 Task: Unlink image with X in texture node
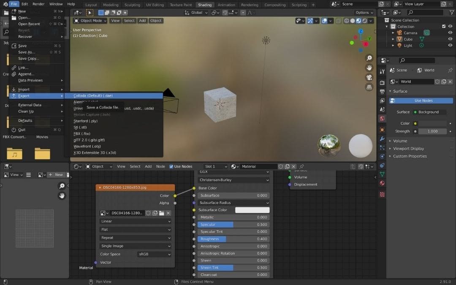click(x=168, y=213)
